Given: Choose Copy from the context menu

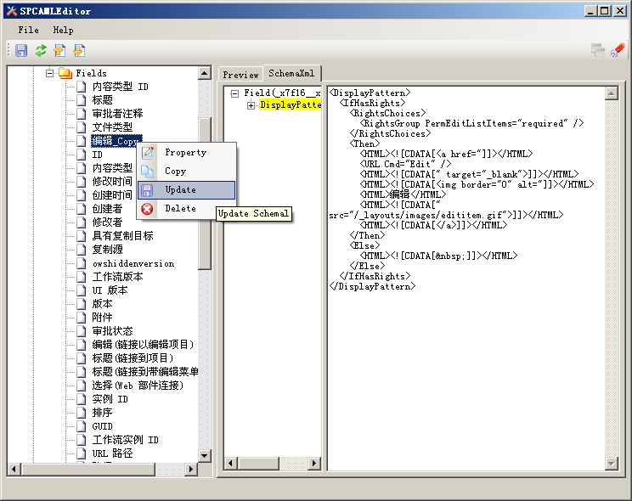Looking at the screenshot, I should click(175, 172).
